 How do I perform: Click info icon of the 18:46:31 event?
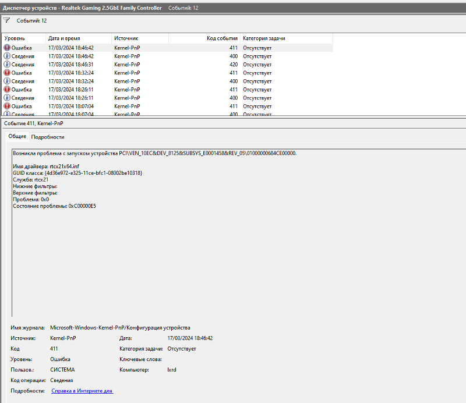[x=7, y=65]
